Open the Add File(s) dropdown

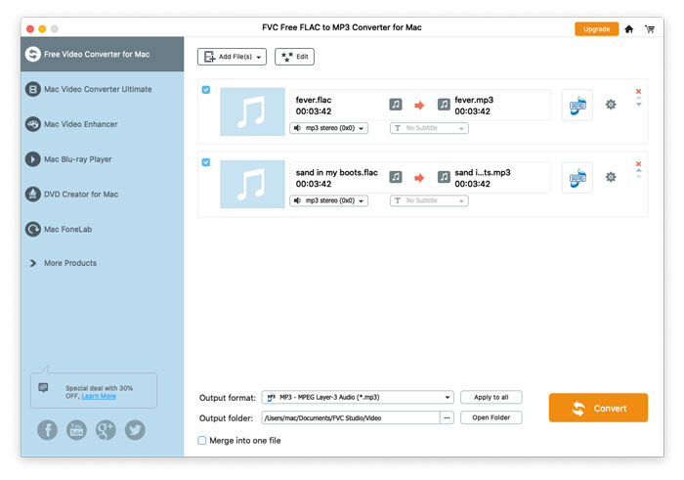[x=232, y=57]
